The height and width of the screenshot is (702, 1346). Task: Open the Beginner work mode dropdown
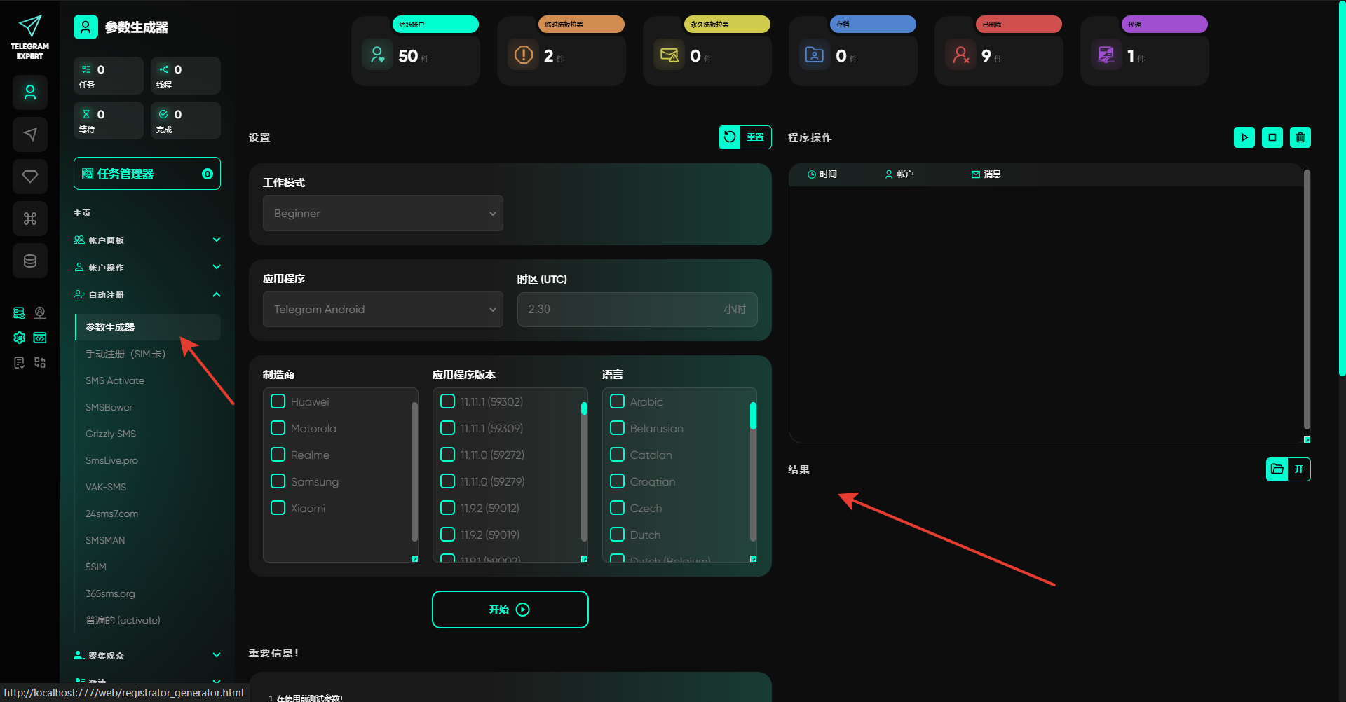pyautogui.click(x=383, y=214)
